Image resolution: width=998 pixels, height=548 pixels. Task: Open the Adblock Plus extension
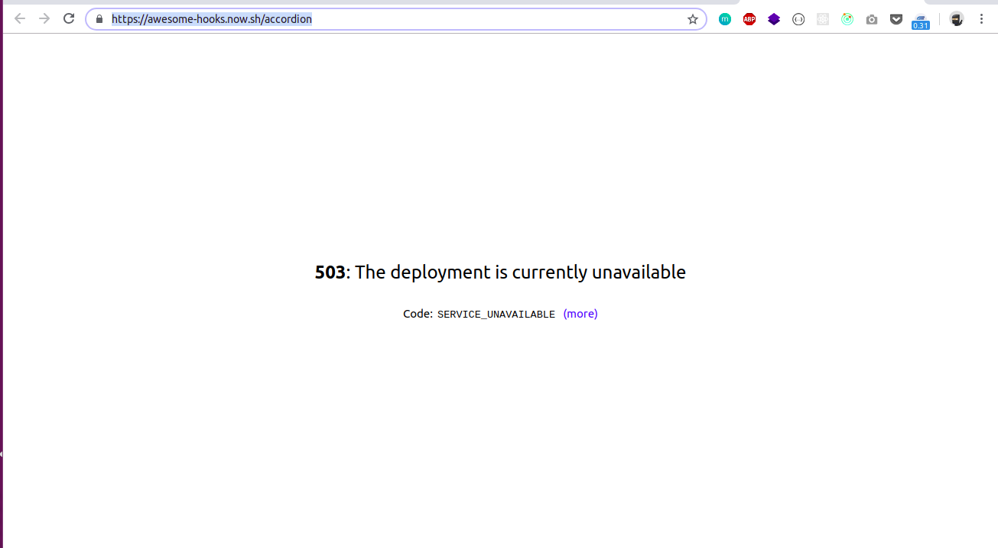coord(749,18)
